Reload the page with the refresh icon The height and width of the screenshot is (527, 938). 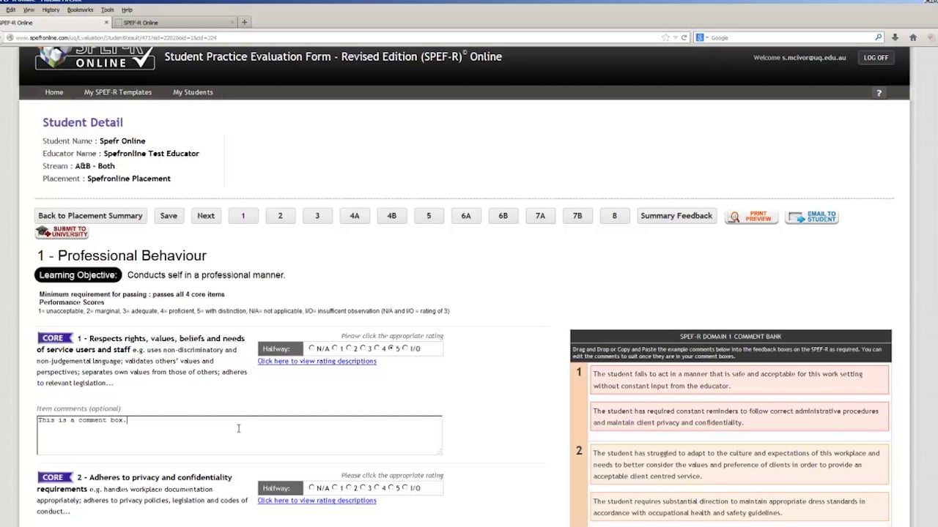[684, 37]
